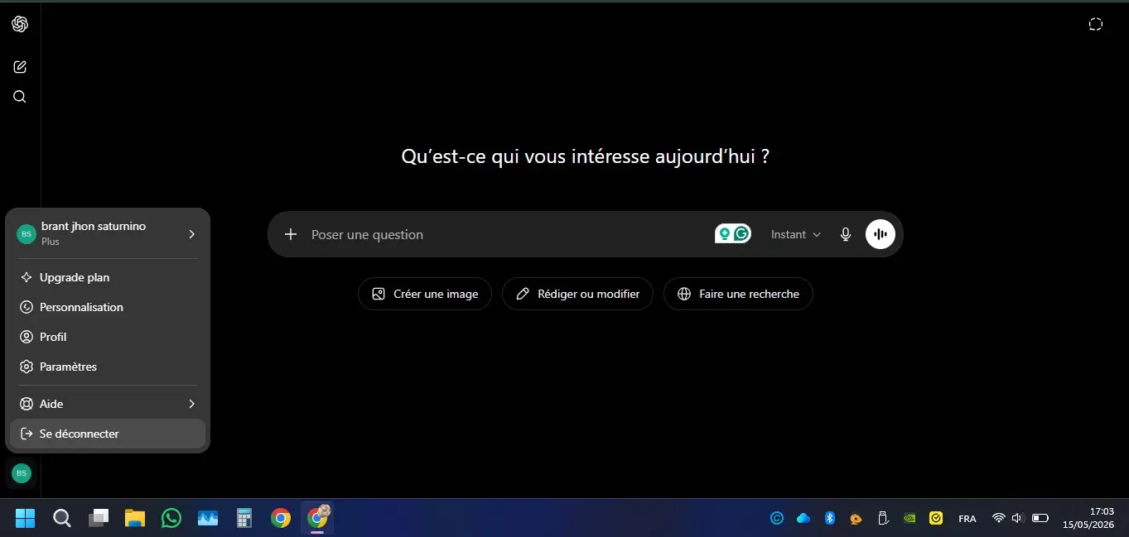Select Upgrade plan menu entry
This screenshot has width=1129, height=537.
(108, 277)
